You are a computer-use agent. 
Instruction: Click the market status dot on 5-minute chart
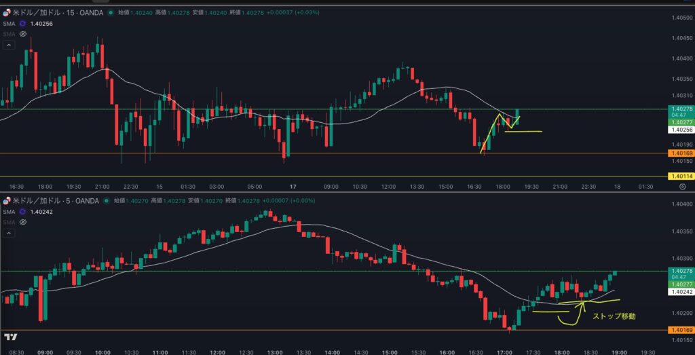[x=107, y=201]
